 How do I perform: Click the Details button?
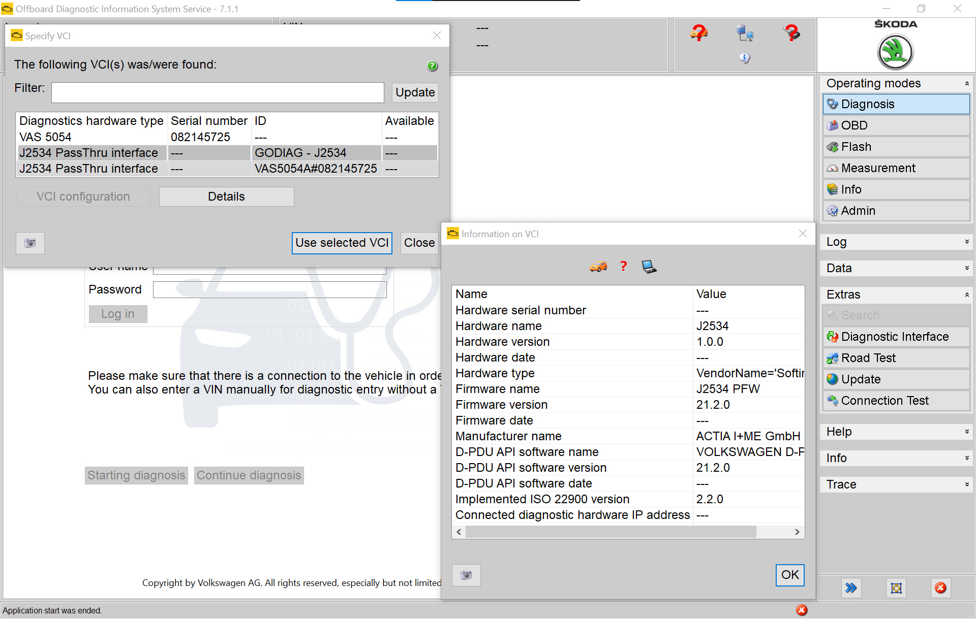(x=226, y=197)
